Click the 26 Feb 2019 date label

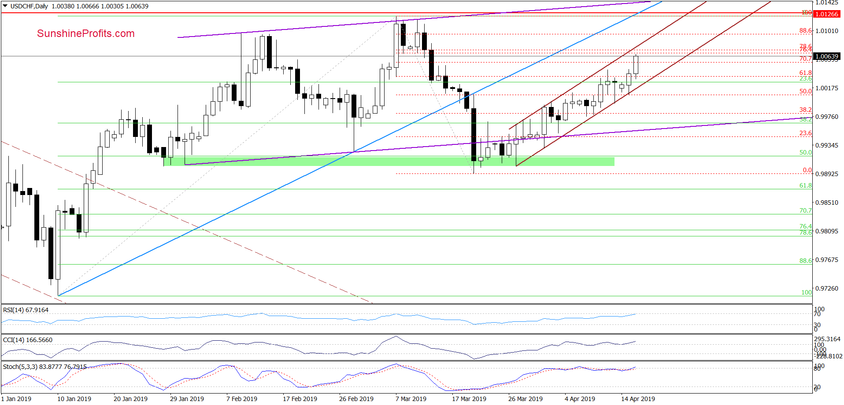point(356,399)
